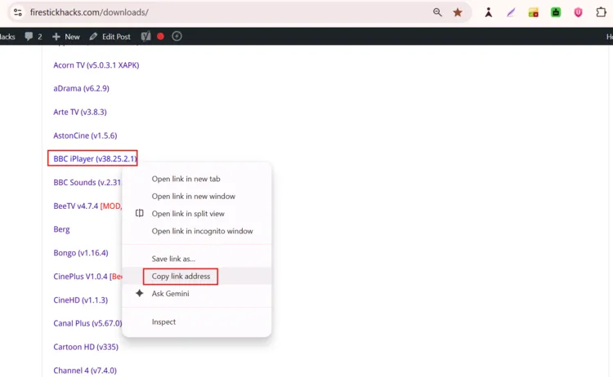
Task: Click Edit Post in the admin bar
Action: [x=110, y=37]
